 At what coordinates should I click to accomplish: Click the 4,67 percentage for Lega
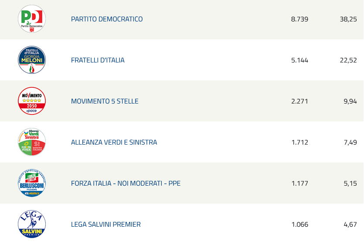click(350, 225)
